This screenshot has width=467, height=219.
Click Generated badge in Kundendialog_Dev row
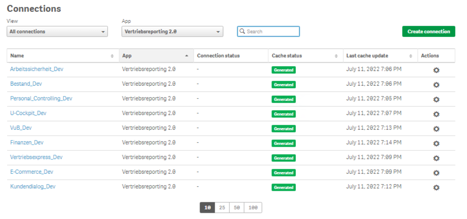[284, 187]
